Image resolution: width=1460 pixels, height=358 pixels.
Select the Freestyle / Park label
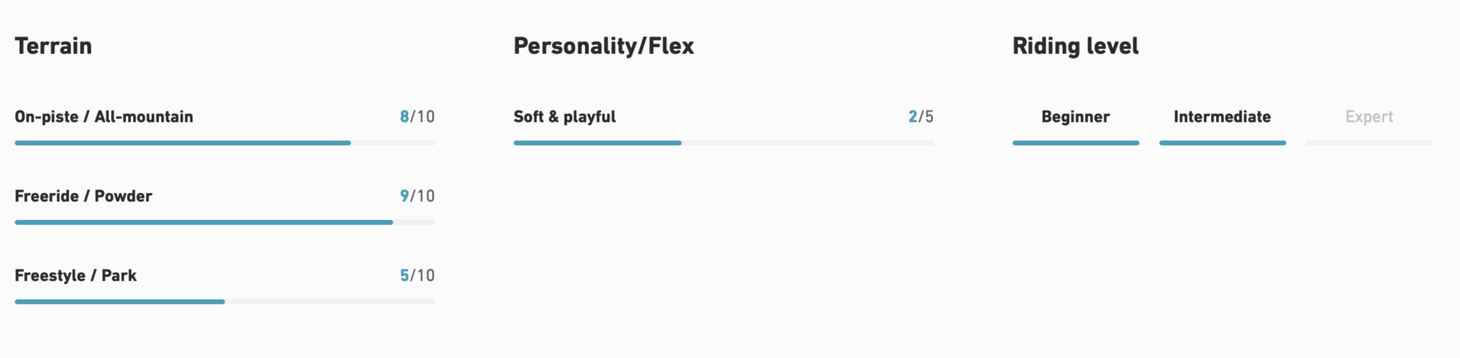[x=76, y=275]
